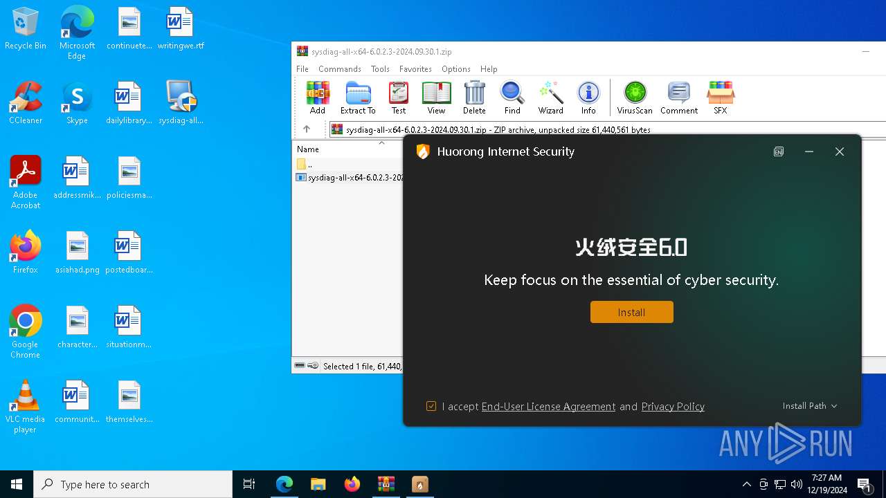Select dailylibrary desktop document
The image size is (886, 498).
(x=129, y=103)
